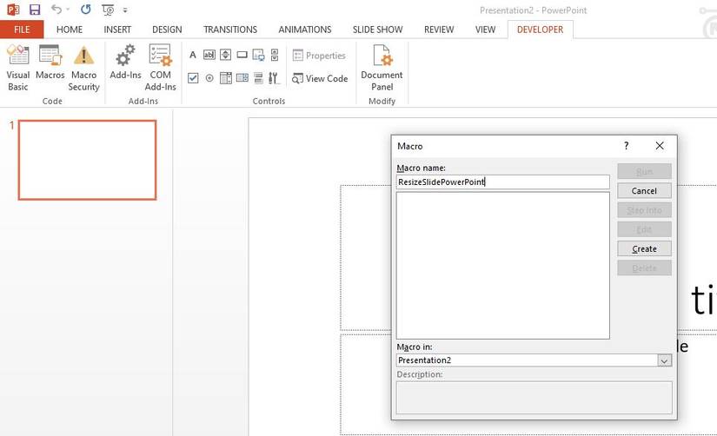This screenshot has height=436, width=717.
Task: Click the Redo/Repeat icon
Action: pos(85,10)
